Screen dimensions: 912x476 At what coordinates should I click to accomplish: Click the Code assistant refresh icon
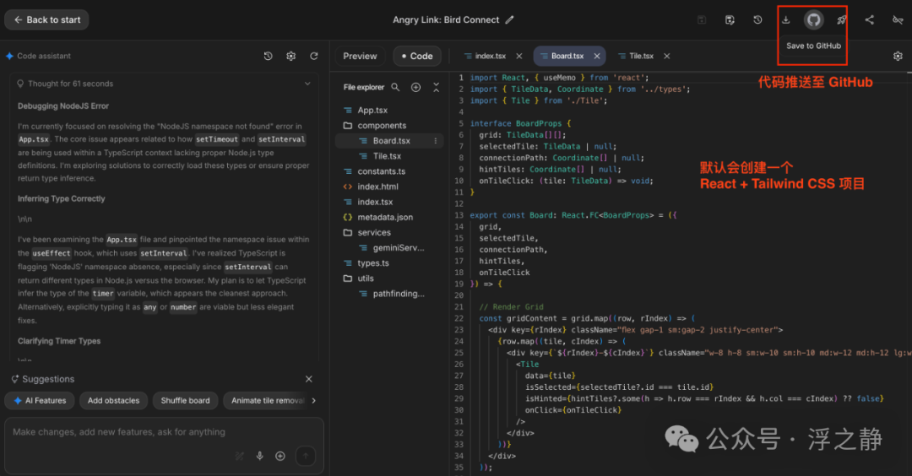click(314, 56)
